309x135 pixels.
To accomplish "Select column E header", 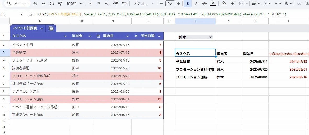I will [x=169, y=21].
